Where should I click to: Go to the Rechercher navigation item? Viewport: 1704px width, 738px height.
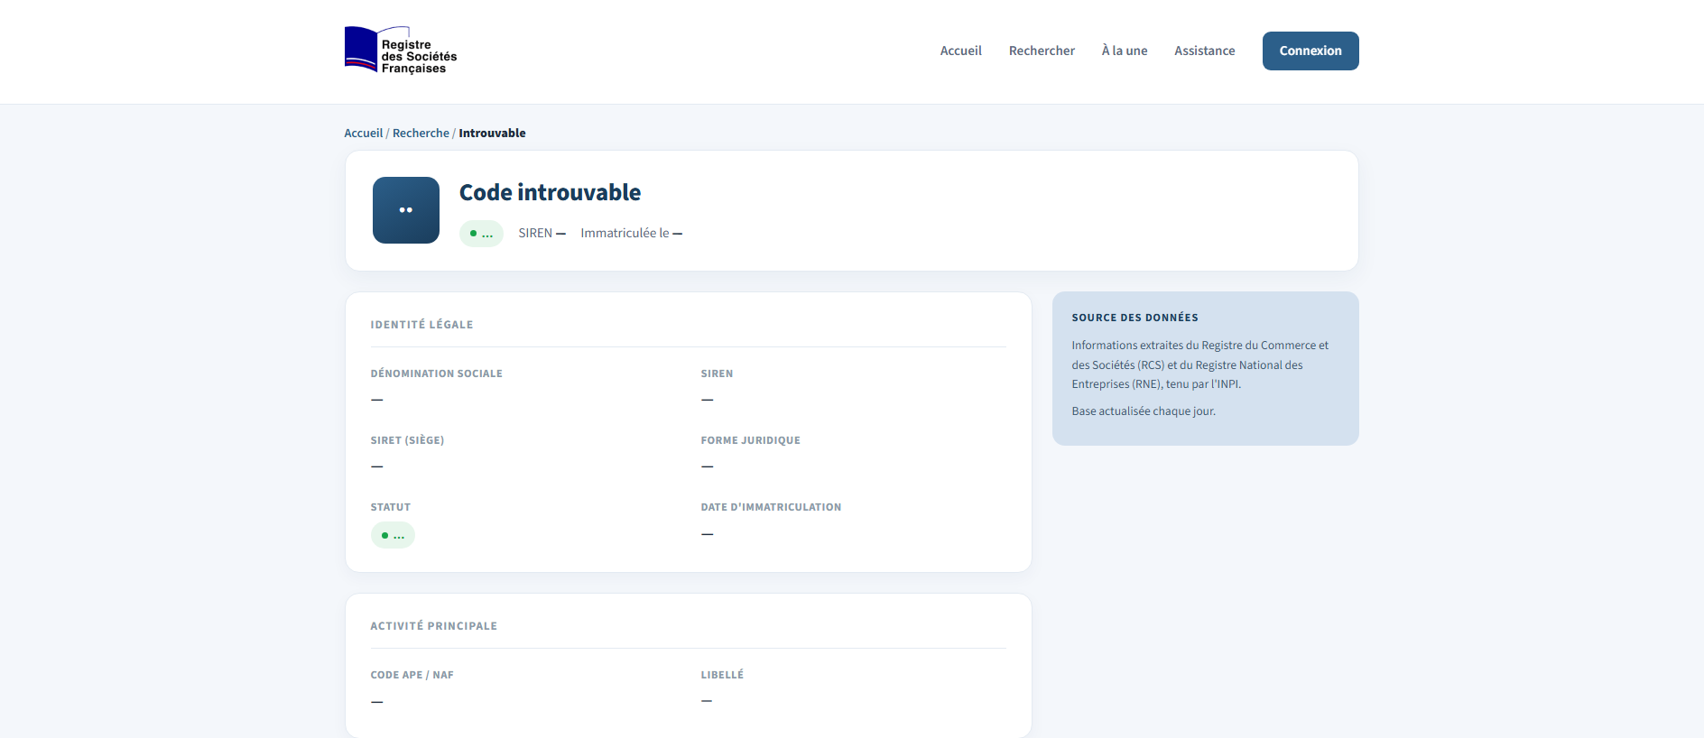pos(1042,51)
